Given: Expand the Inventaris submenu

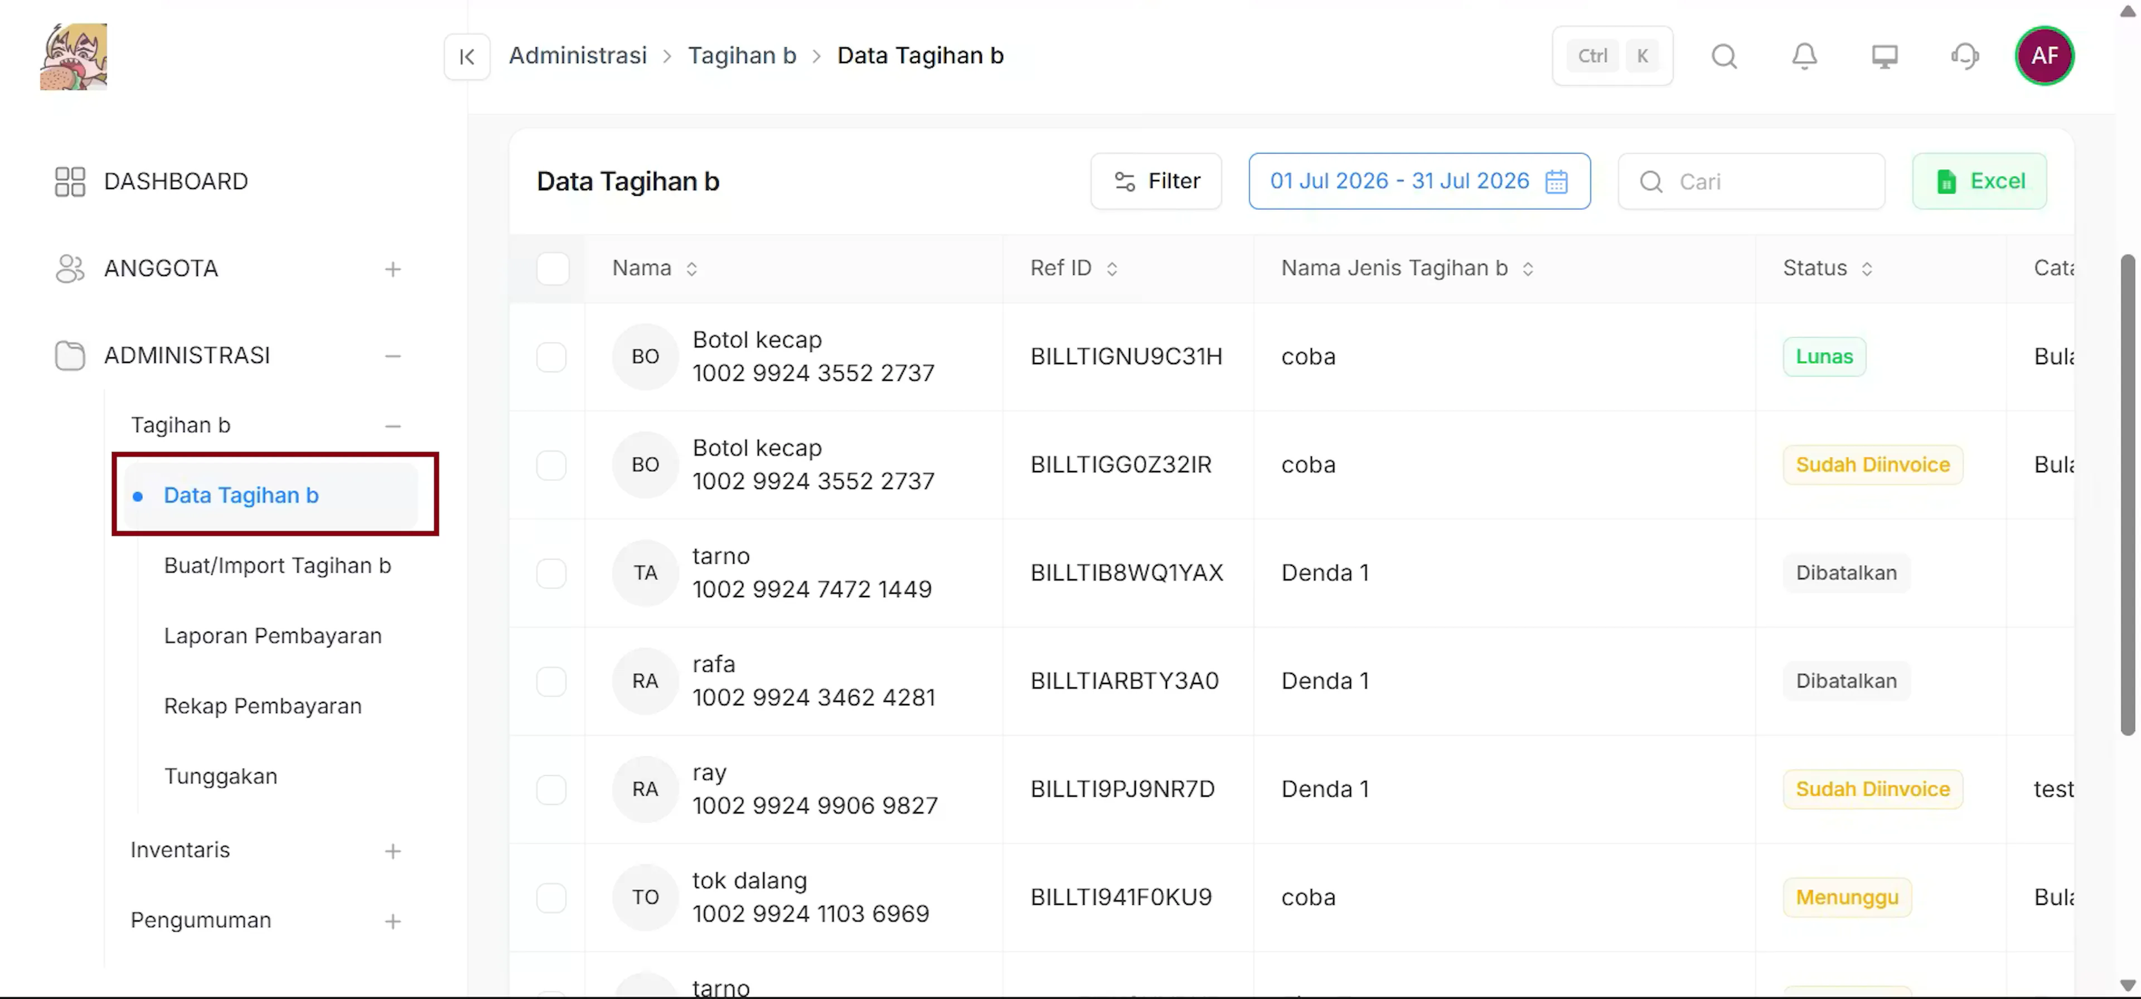Looking at the screenshot, I should (x=393, y=851).
